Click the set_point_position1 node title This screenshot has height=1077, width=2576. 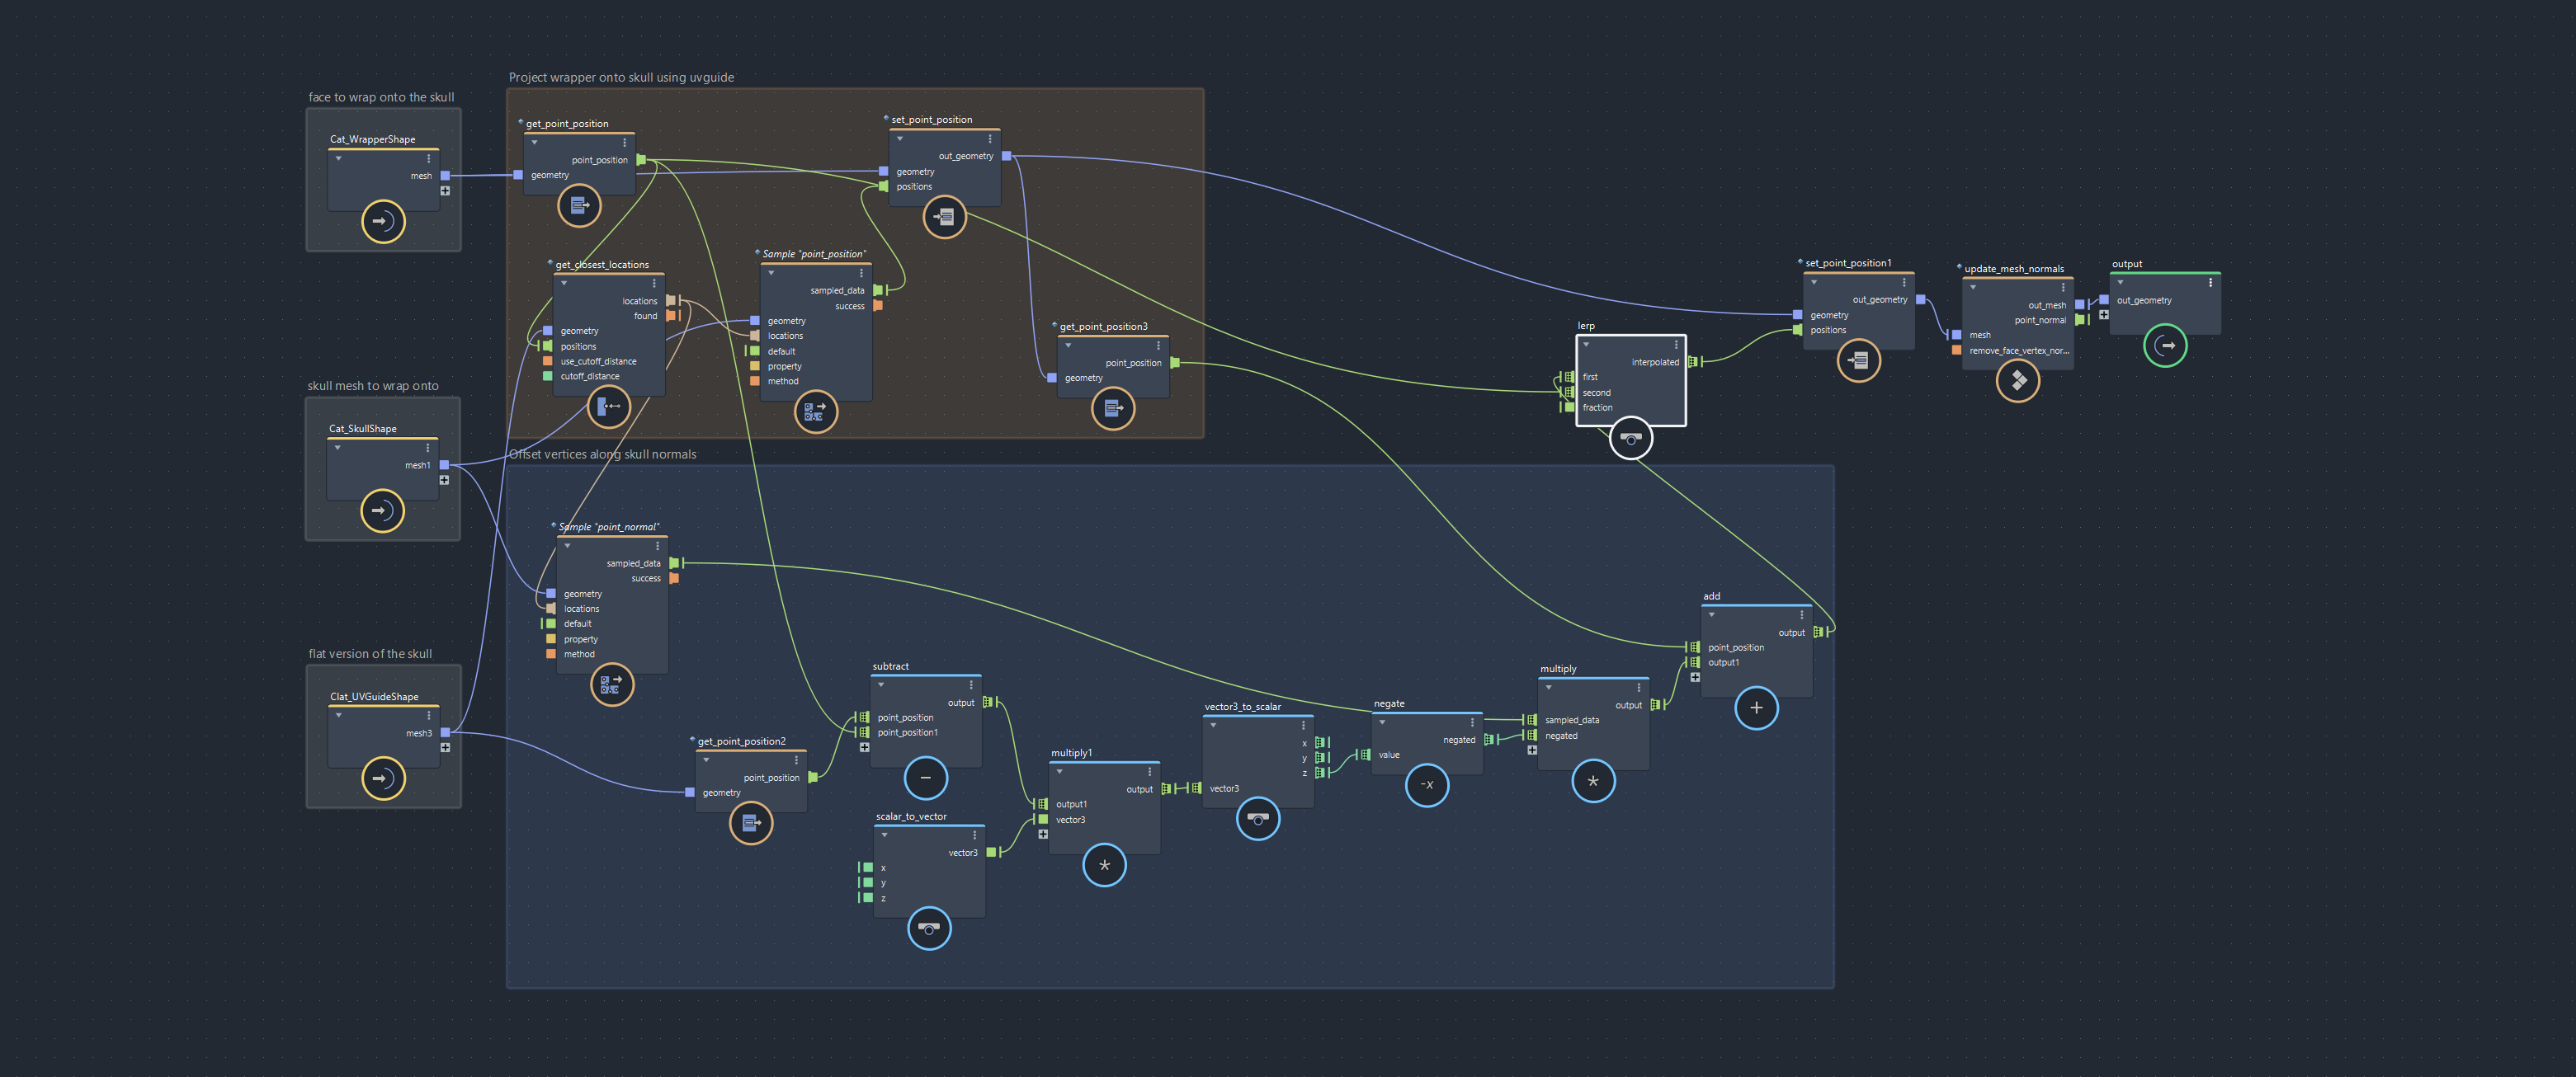1848,264
